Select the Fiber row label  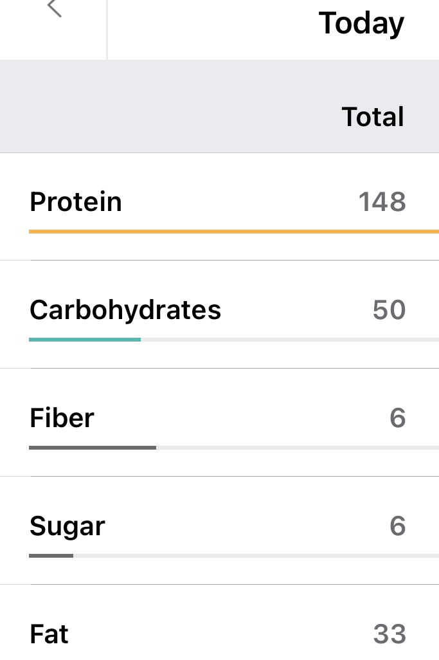62,418
